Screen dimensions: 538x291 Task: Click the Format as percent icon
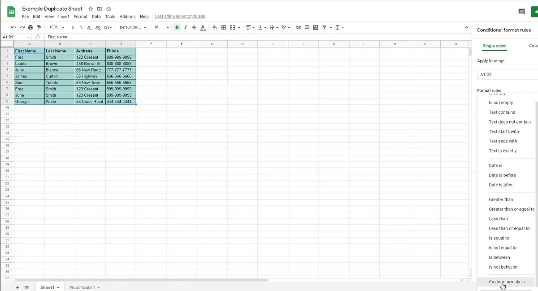(x=81, y=27)
